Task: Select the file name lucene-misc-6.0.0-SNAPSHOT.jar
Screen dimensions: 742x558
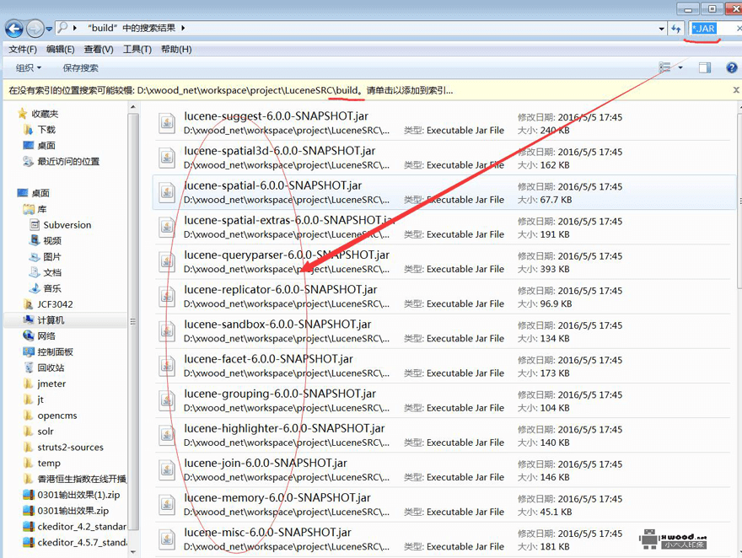Action: [x=267, y=533]
